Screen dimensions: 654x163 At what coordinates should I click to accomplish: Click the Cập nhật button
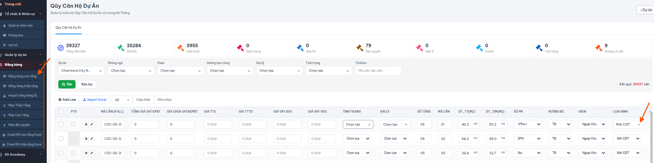[143, 100]
